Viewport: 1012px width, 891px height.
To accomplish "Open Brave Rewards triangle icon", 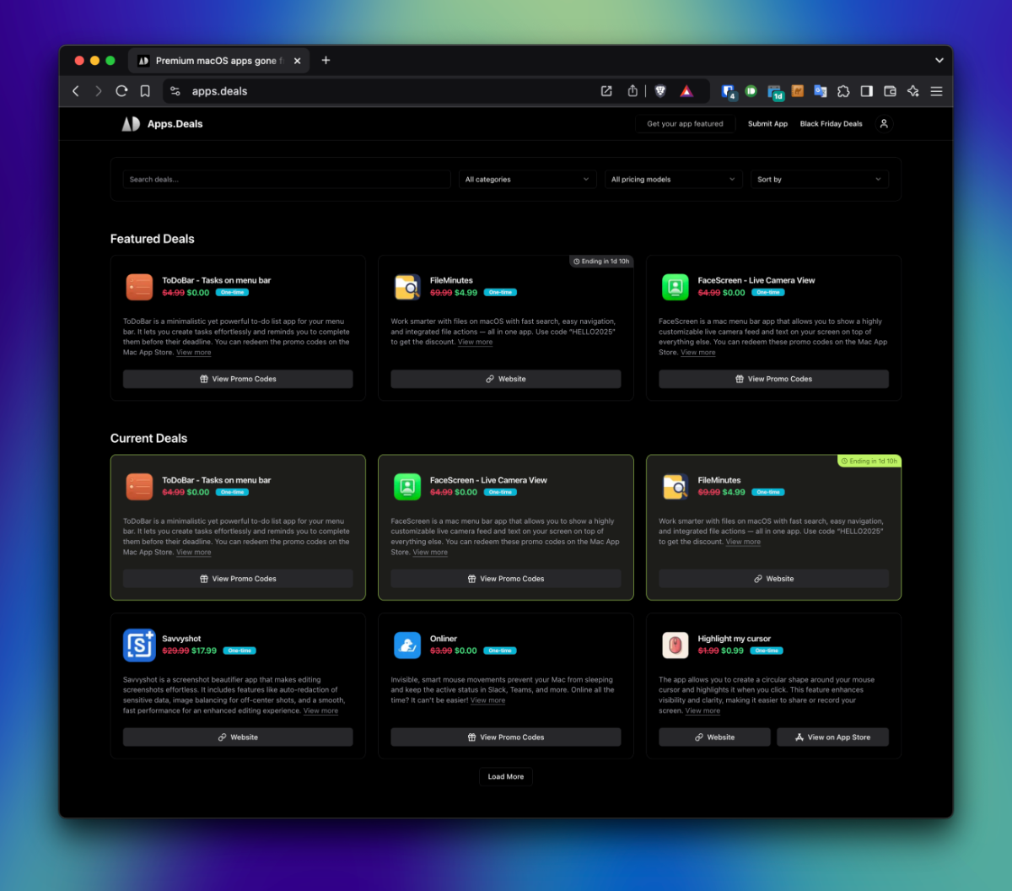I will pyautogui.click(x=686, y=91).
